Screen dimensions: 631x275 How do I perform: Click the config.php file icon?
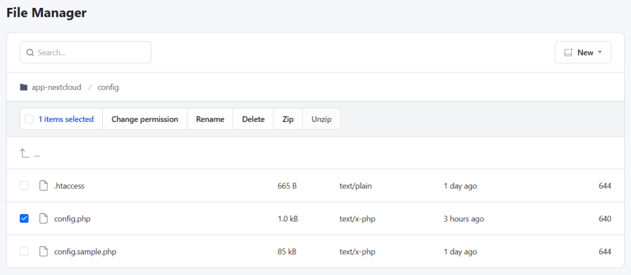point(43,218)
